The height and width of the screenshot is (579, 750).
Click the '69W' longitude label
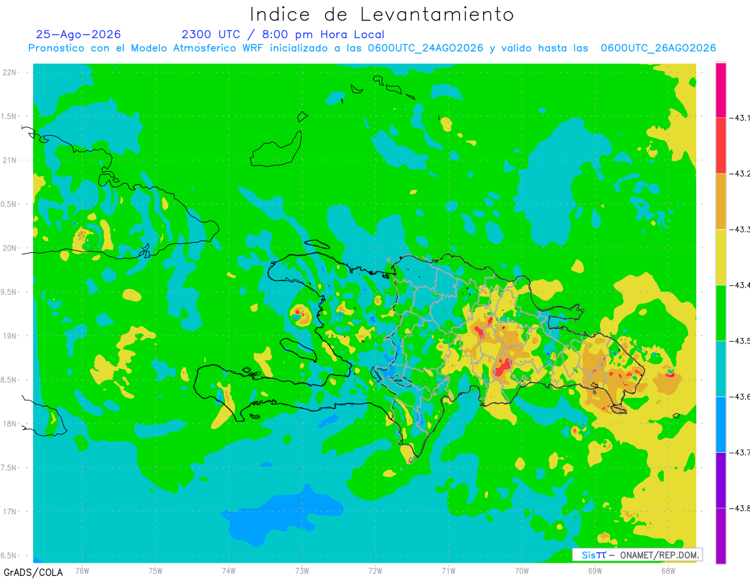tap(595, 570)
